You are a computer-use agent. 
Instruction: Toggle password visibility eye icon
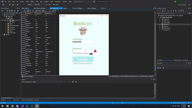[91, 54]
